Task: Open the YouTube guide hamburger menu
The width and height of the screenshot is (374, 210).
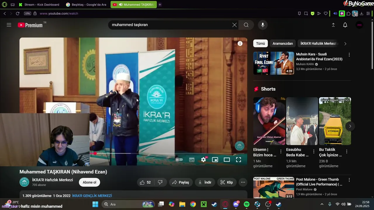Action: point(9,25)
